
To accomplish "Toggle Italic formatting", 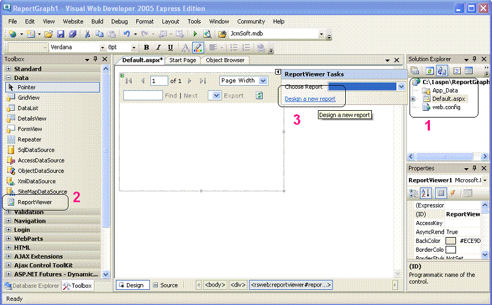I will pos(158,48).
